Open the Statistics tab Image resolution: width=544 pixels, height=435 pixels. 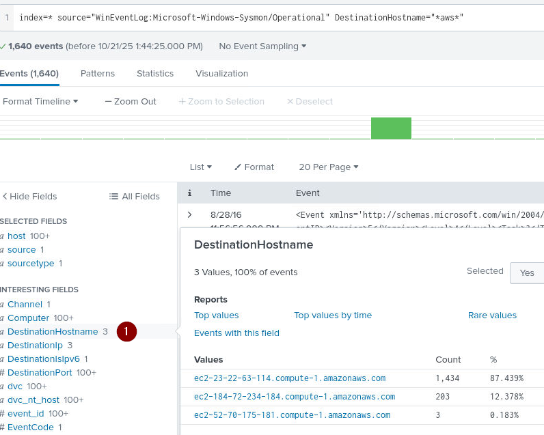click(155, 73)
